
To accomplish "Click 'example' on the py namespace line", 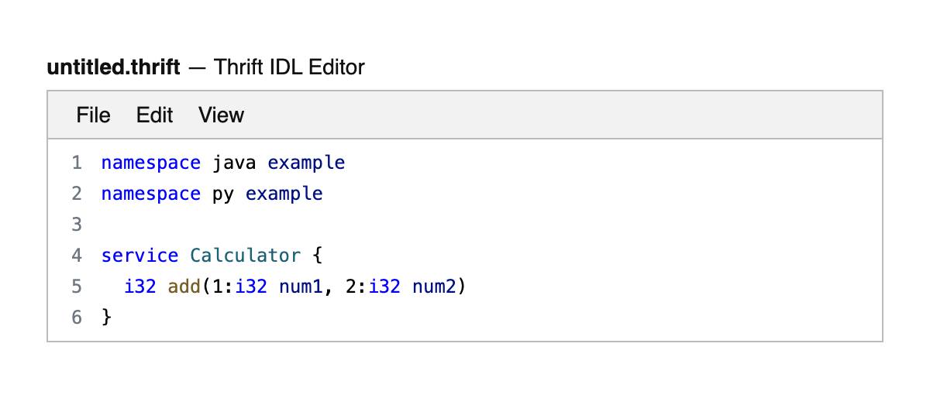I will (284, 194).
